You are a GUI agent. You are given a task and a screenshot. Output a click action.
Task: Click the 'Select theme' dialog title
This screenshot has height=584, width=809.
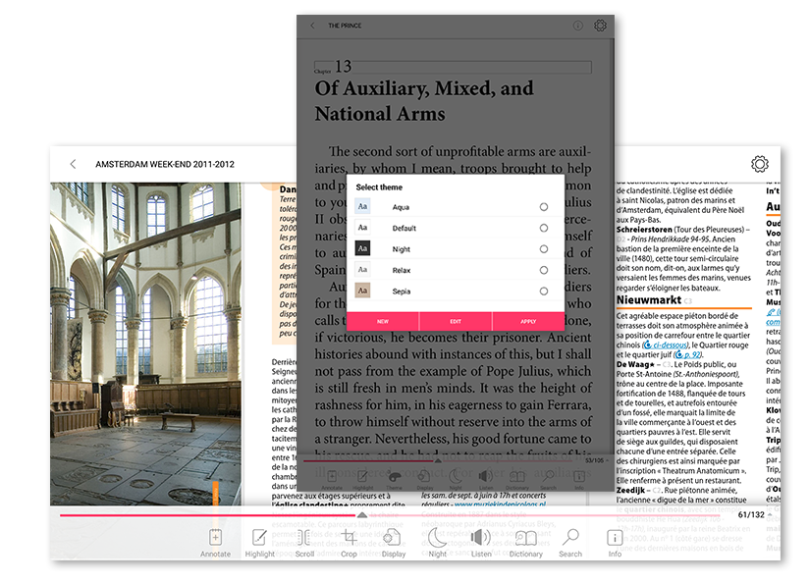[x=379, y=187]
